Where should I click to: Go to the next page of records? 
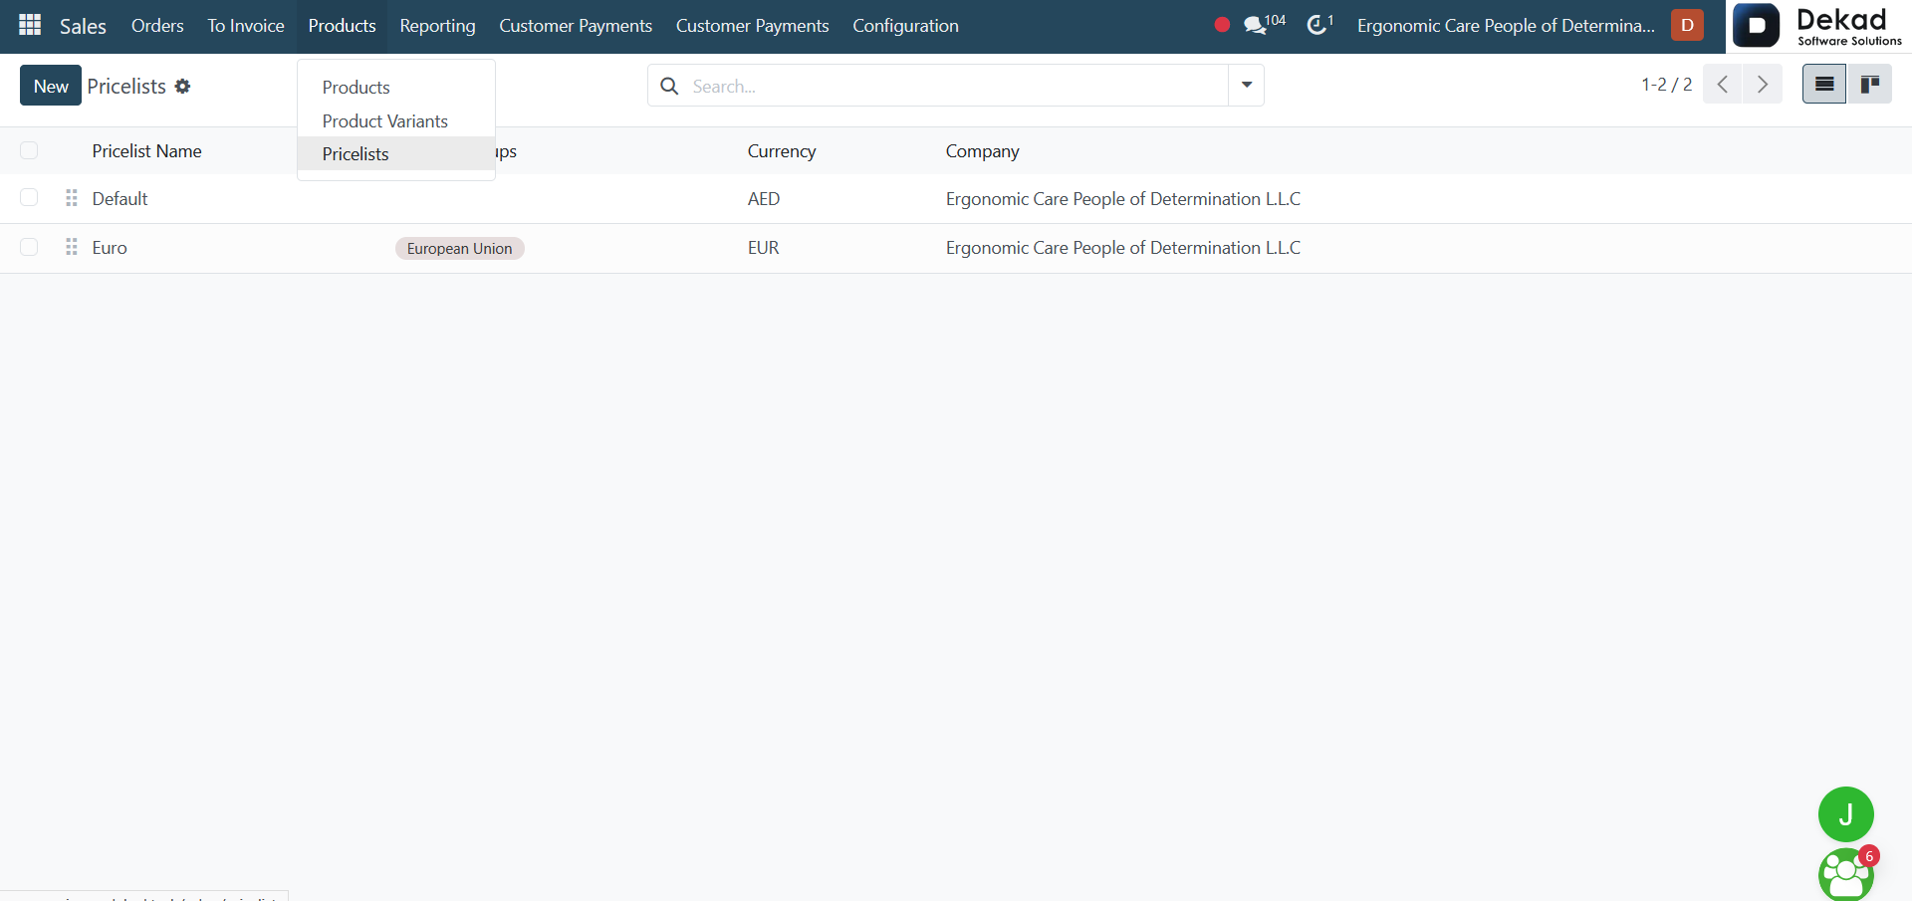1763,85
